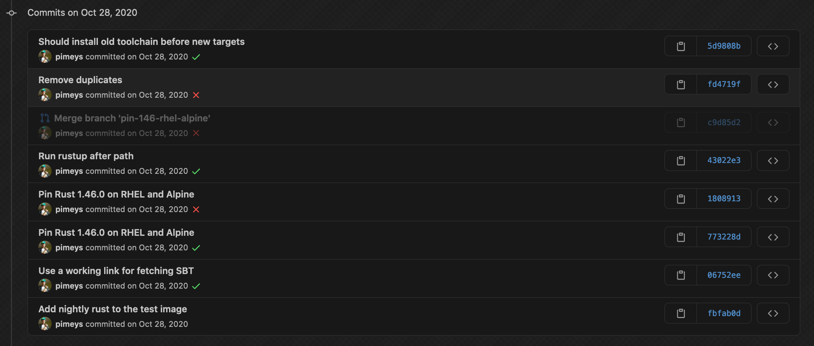Viewport: 814px width, 346px height.
Task: Browse repository at commit 06752ee
Action: (773, 275)
